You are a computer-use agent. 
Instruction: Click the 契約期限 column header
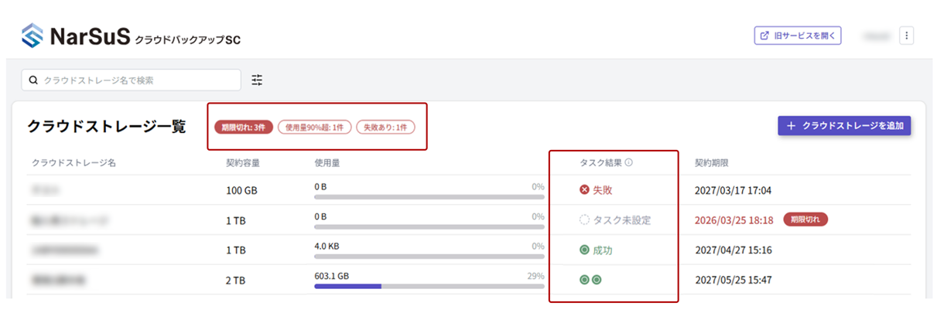coord(713,163)
